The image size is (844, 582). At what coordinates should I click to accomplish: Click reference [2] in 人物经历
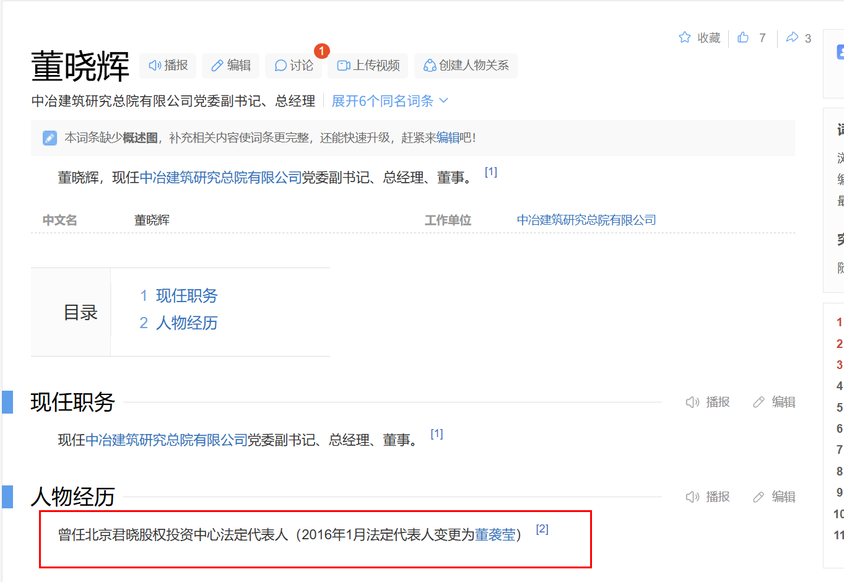(x=542, y=529)
